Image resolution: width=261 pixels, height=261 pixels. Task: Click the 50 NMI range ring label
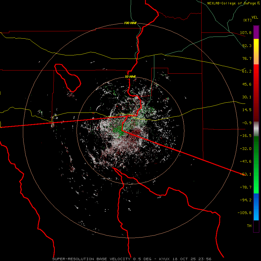coord(130,77)
